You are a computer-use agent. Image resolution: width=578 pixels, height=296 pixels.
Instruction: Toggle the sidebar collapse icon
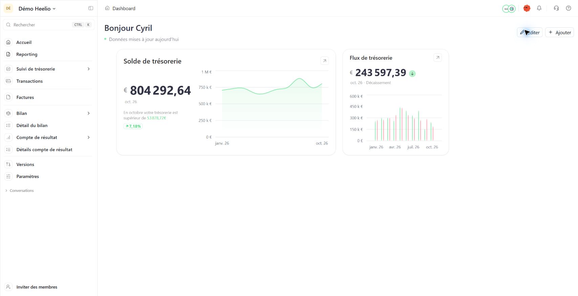(x=91, y=8)
